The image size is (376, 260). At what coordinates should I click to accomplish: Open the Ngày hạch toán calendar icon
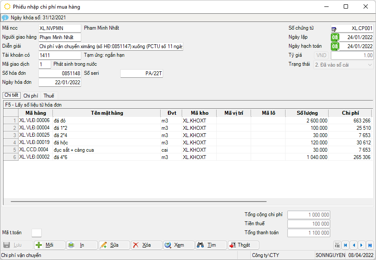point(335,46)
